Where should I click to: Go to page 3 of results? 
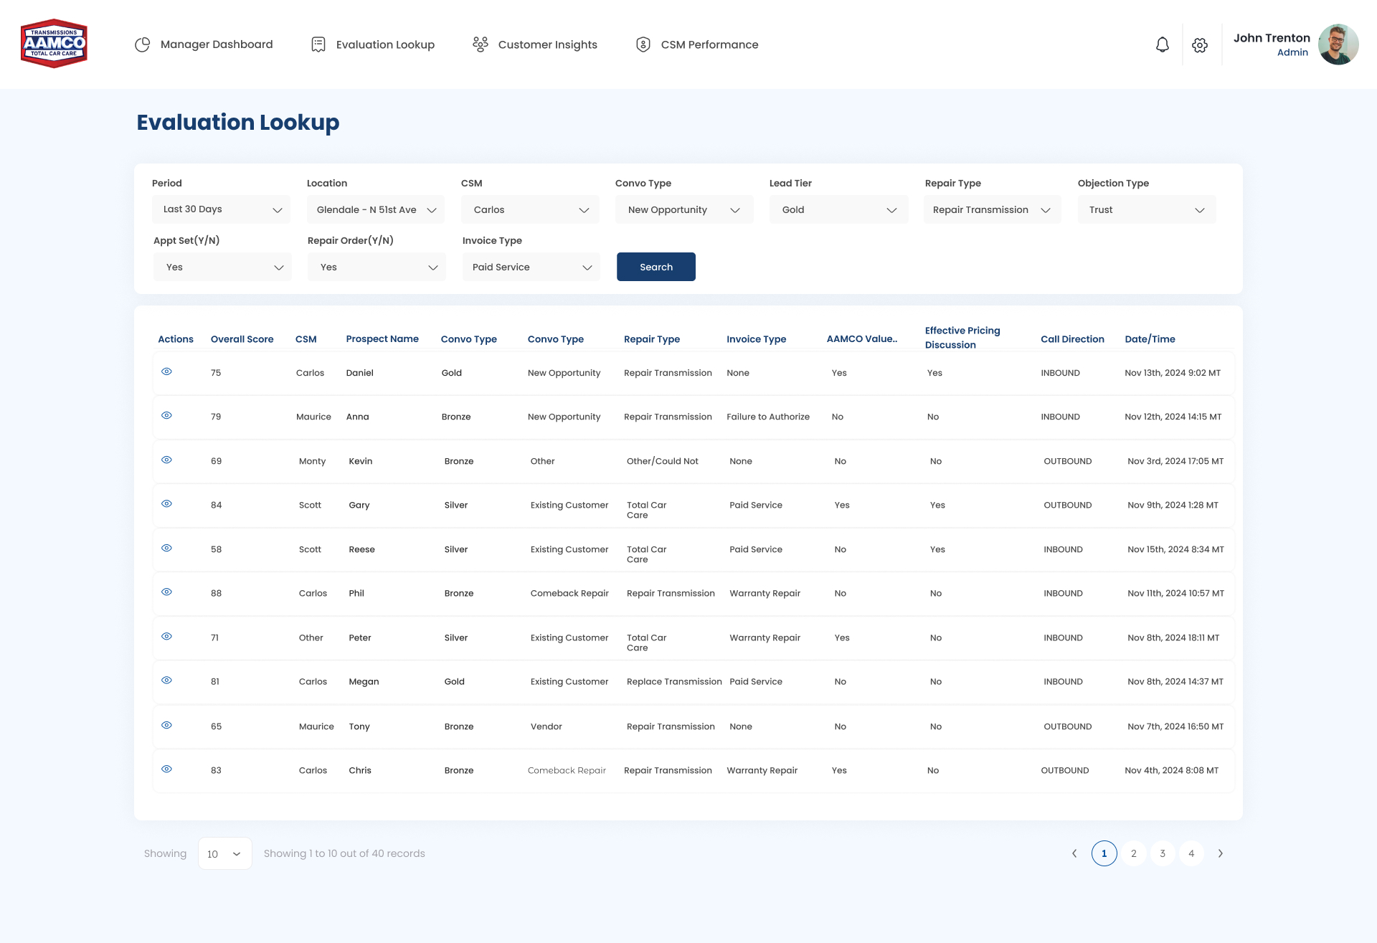(1163, 853)
